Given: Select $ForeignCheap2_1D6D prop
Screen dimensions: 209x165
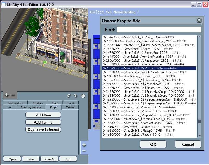Looking at the screenshot, I should (149, 123).
